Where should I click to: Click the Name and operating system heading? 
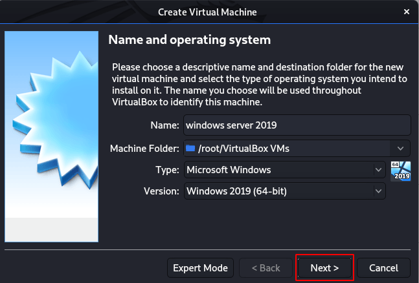189,40
